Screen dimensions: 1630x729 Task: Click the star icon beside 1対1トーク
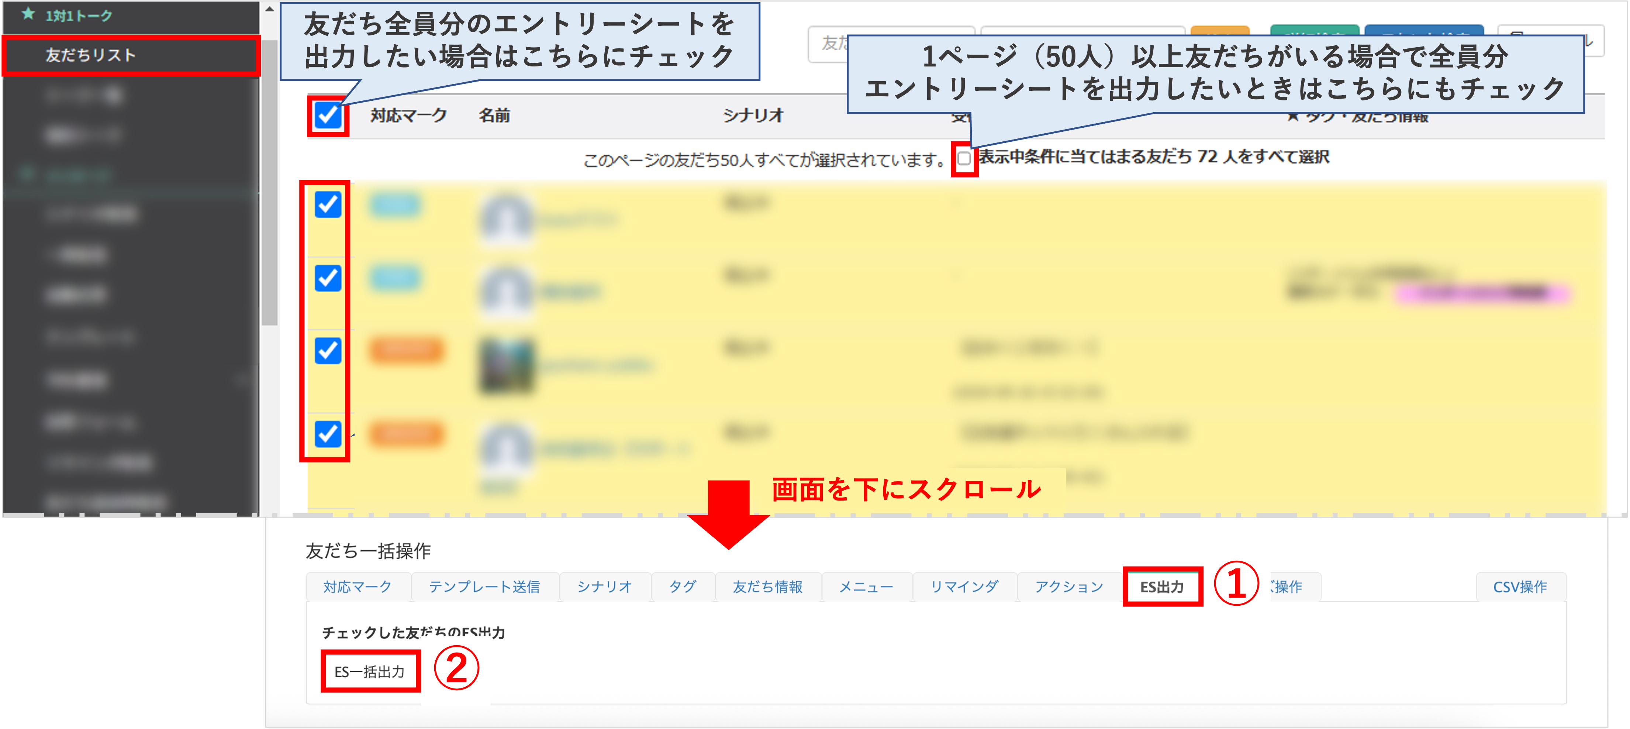[x=28, y=14]
